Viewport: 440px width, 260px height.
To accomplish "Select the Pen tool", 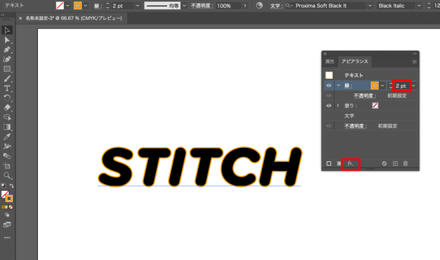I will (7, 50).
